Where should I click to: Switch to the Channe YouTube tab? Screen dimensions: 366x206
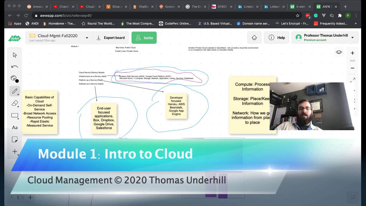[x=63, y=7]
